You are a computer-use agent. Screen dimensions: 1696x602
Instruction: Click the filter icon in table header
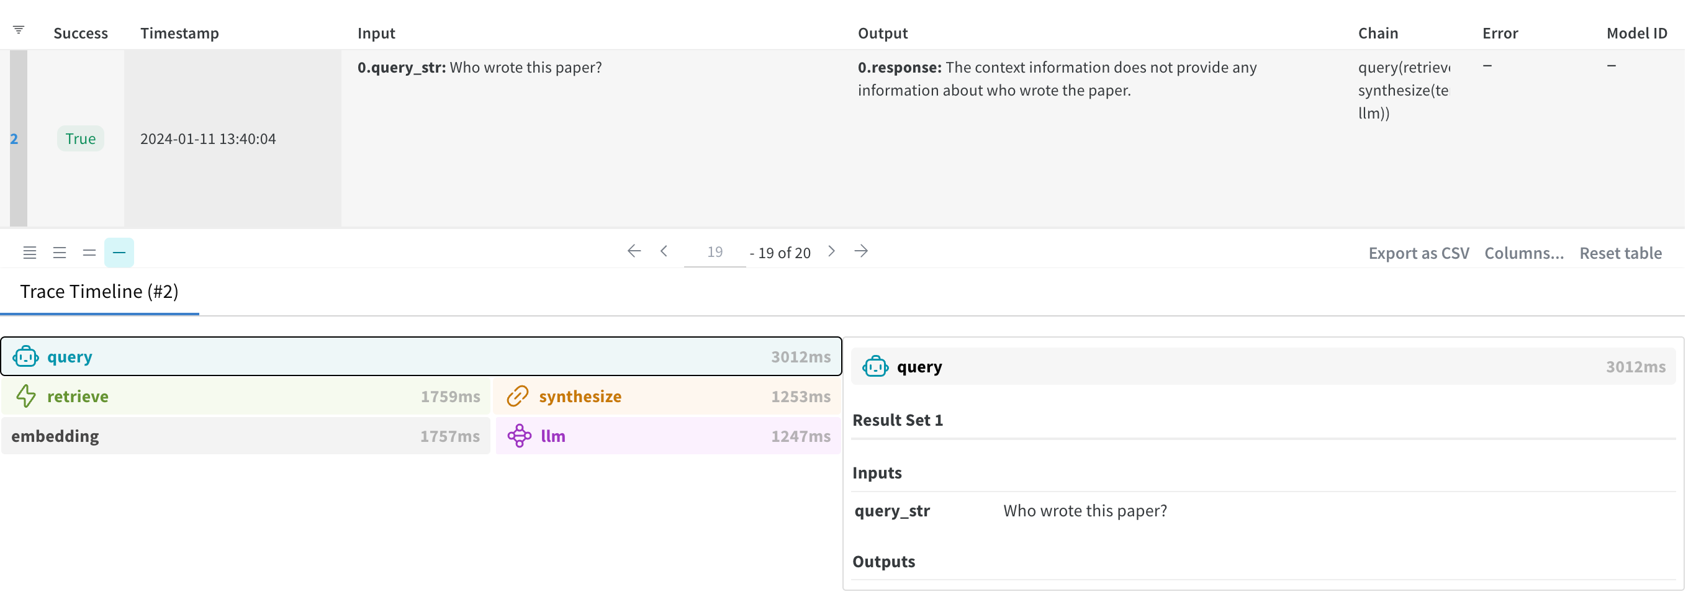click(19, 30)
